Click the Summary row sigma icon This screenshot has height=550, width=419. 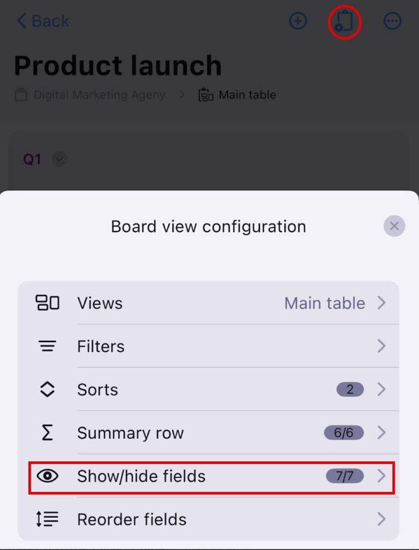tap(47, 433)
